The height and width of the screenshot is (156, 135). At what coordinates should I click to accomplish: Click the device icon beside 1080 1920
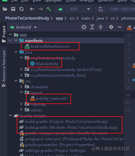(101, 9)
